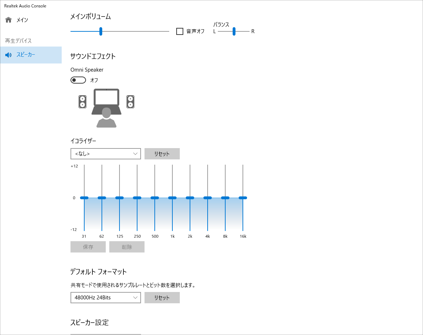Click the 500 Hz equalizer band slider
This screenshot has height=335, width=423.
tap(155, 198)
